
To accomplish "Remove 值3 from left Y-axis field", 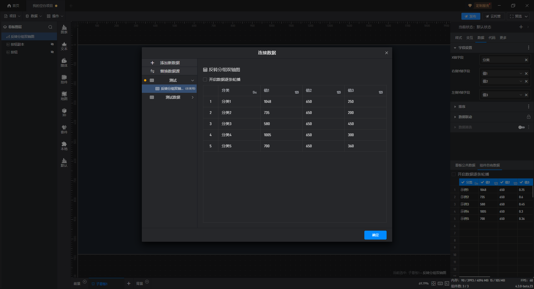I will [526, 95].
